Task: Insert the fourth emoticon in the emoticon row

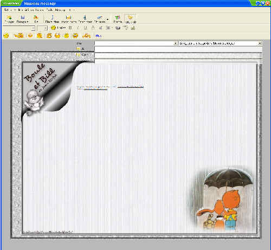Action: 40,36
